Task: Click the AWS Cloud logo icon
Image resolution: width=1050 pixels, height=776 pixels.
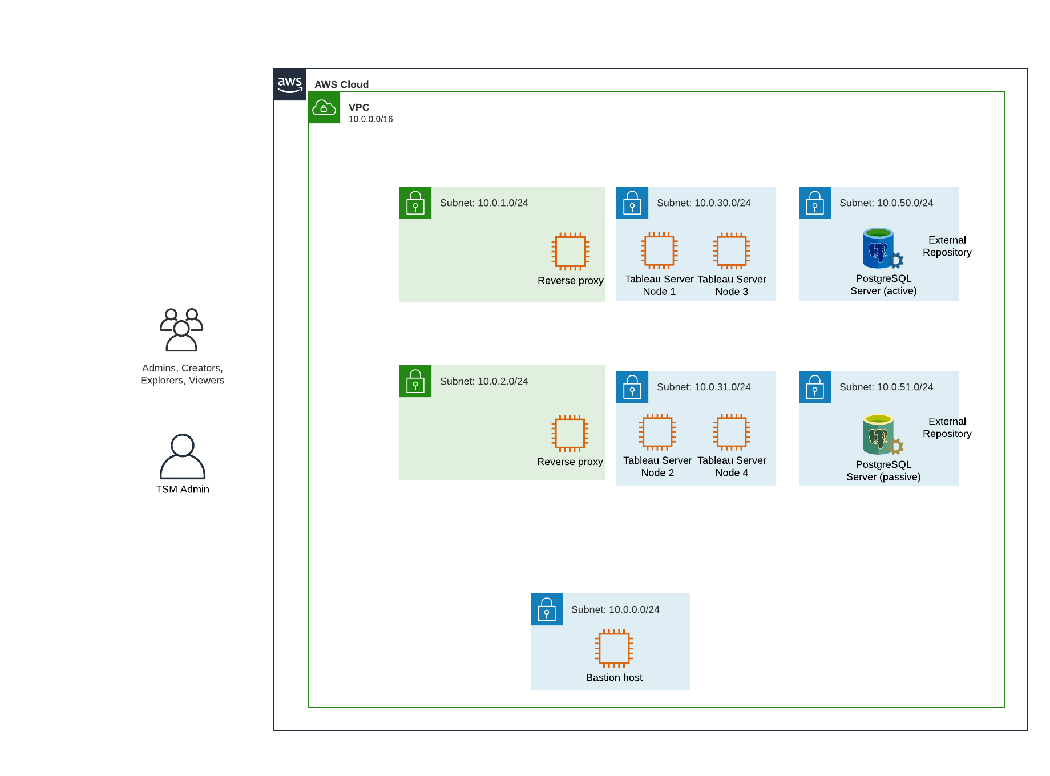Action: pos(290,84)
